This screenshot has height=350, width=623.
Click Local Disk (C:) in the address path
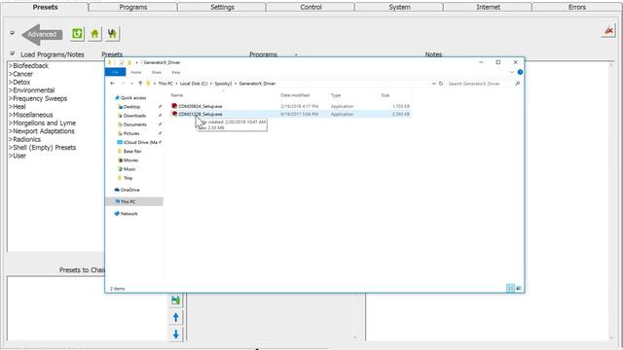point(194,84)
